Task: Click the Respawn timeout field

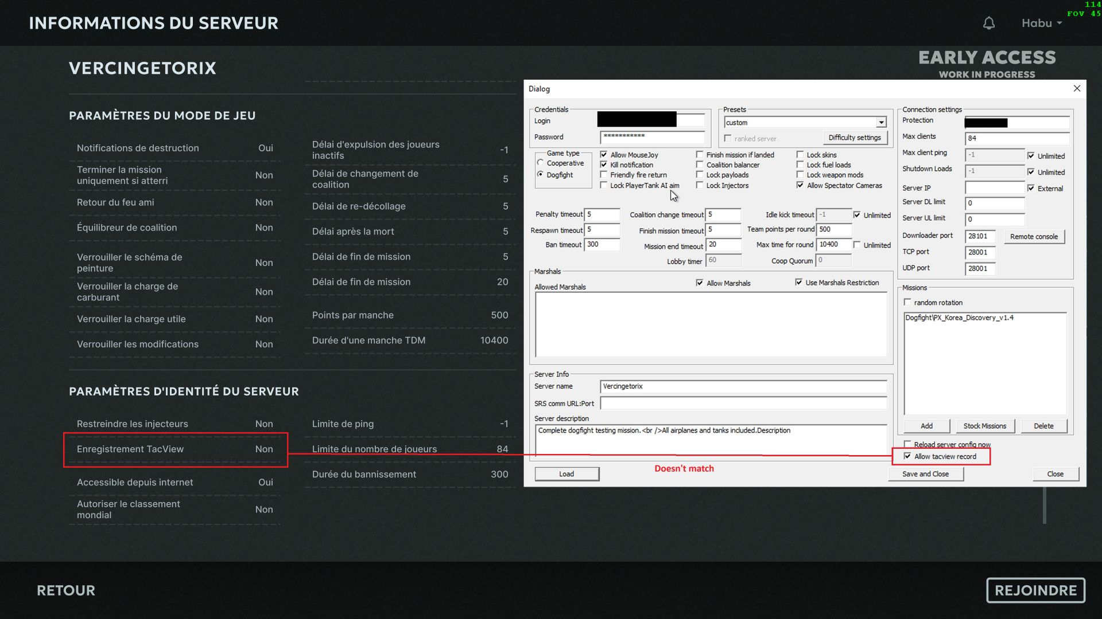Action: coord(602,230)
